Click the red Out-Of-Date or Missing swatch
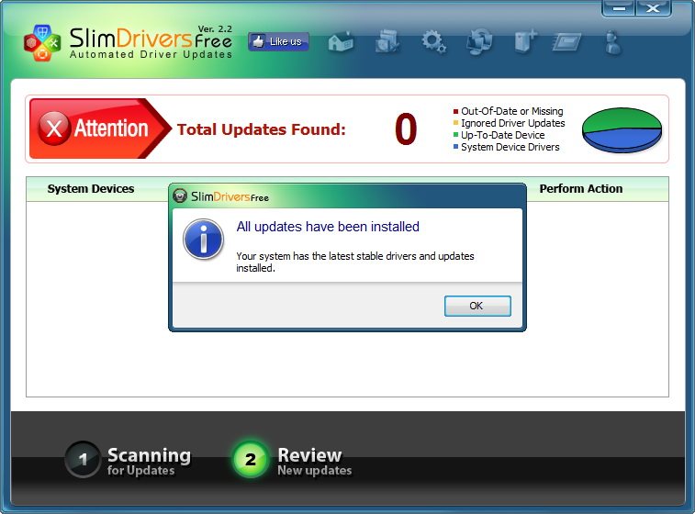This screenshot has height=514, width=695. point(455,111)
